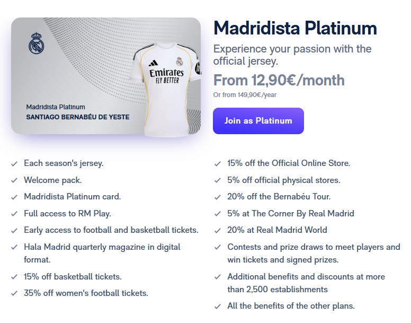411x323 pixels.
Task: Click the Madridista Platinum membership card
Action: (x=106, y=76)
